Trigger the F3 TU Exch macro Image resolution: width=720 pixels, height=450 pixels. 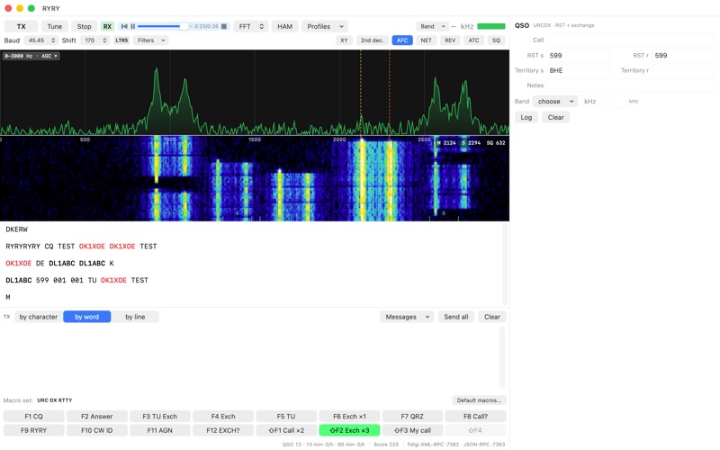pos(160,417)
